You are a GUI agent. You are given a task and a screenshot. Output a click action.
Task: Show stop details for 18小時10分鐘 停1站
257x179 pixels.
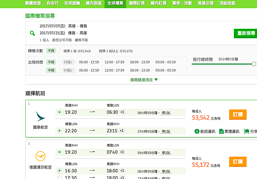[x=166, y=113]
